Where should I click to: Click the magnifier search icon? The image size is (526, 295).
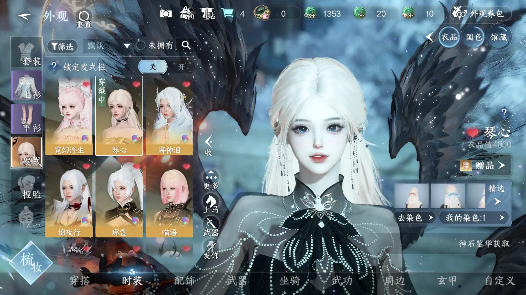[x=186, y=45]
